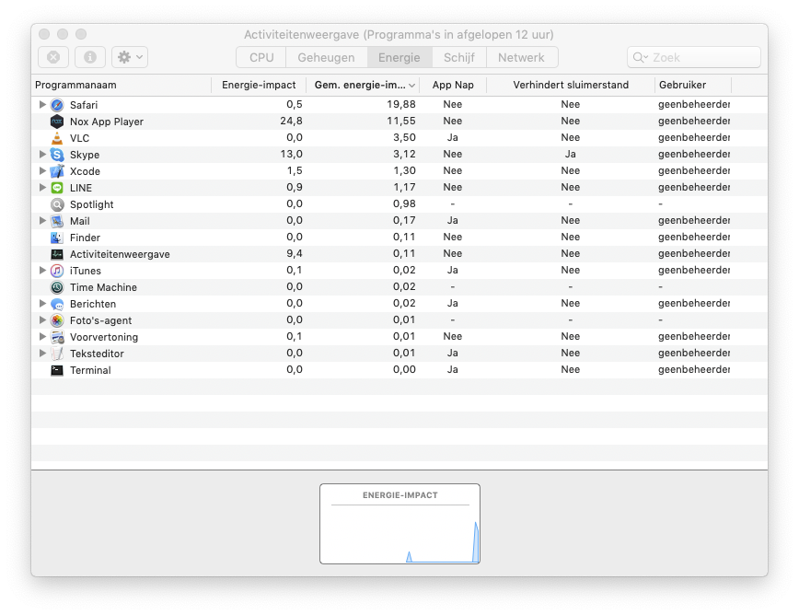Click the 13,0 energy impact value

click(291, 154)
